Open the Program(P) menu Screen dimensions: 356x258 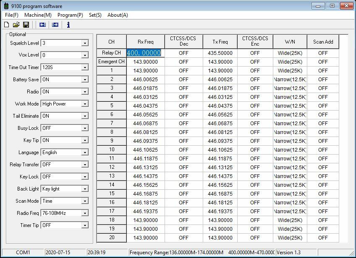(70, 15)
